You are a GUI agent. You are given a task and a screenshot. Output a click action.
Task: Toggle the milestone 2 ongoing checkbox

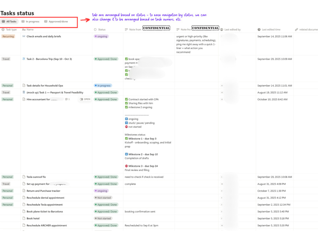[126, 107]
